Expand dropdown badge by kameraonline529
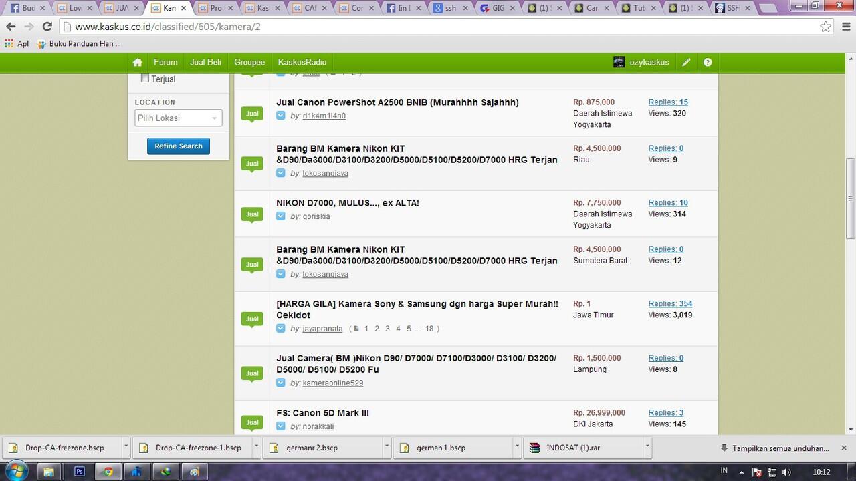856x481 pixels. tap(281, 383)
